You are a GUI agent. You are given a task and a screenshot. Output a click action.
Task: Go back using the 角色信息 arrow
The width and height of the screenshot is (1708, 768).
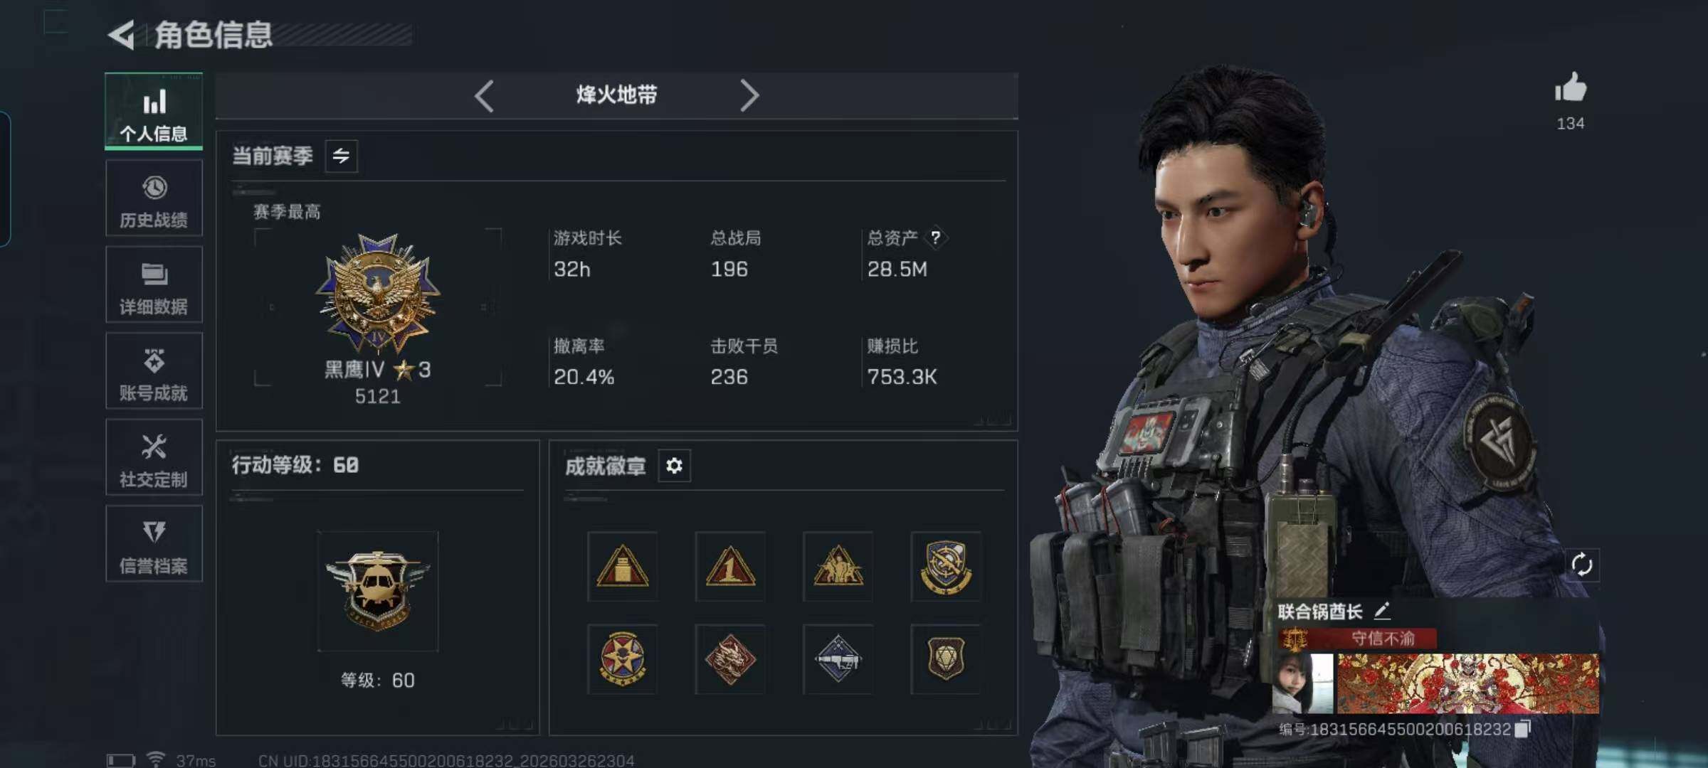pyautogui.click(x=122, y=35)
